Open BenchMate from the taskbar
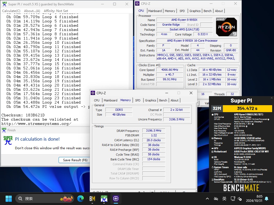 point(92,199)
